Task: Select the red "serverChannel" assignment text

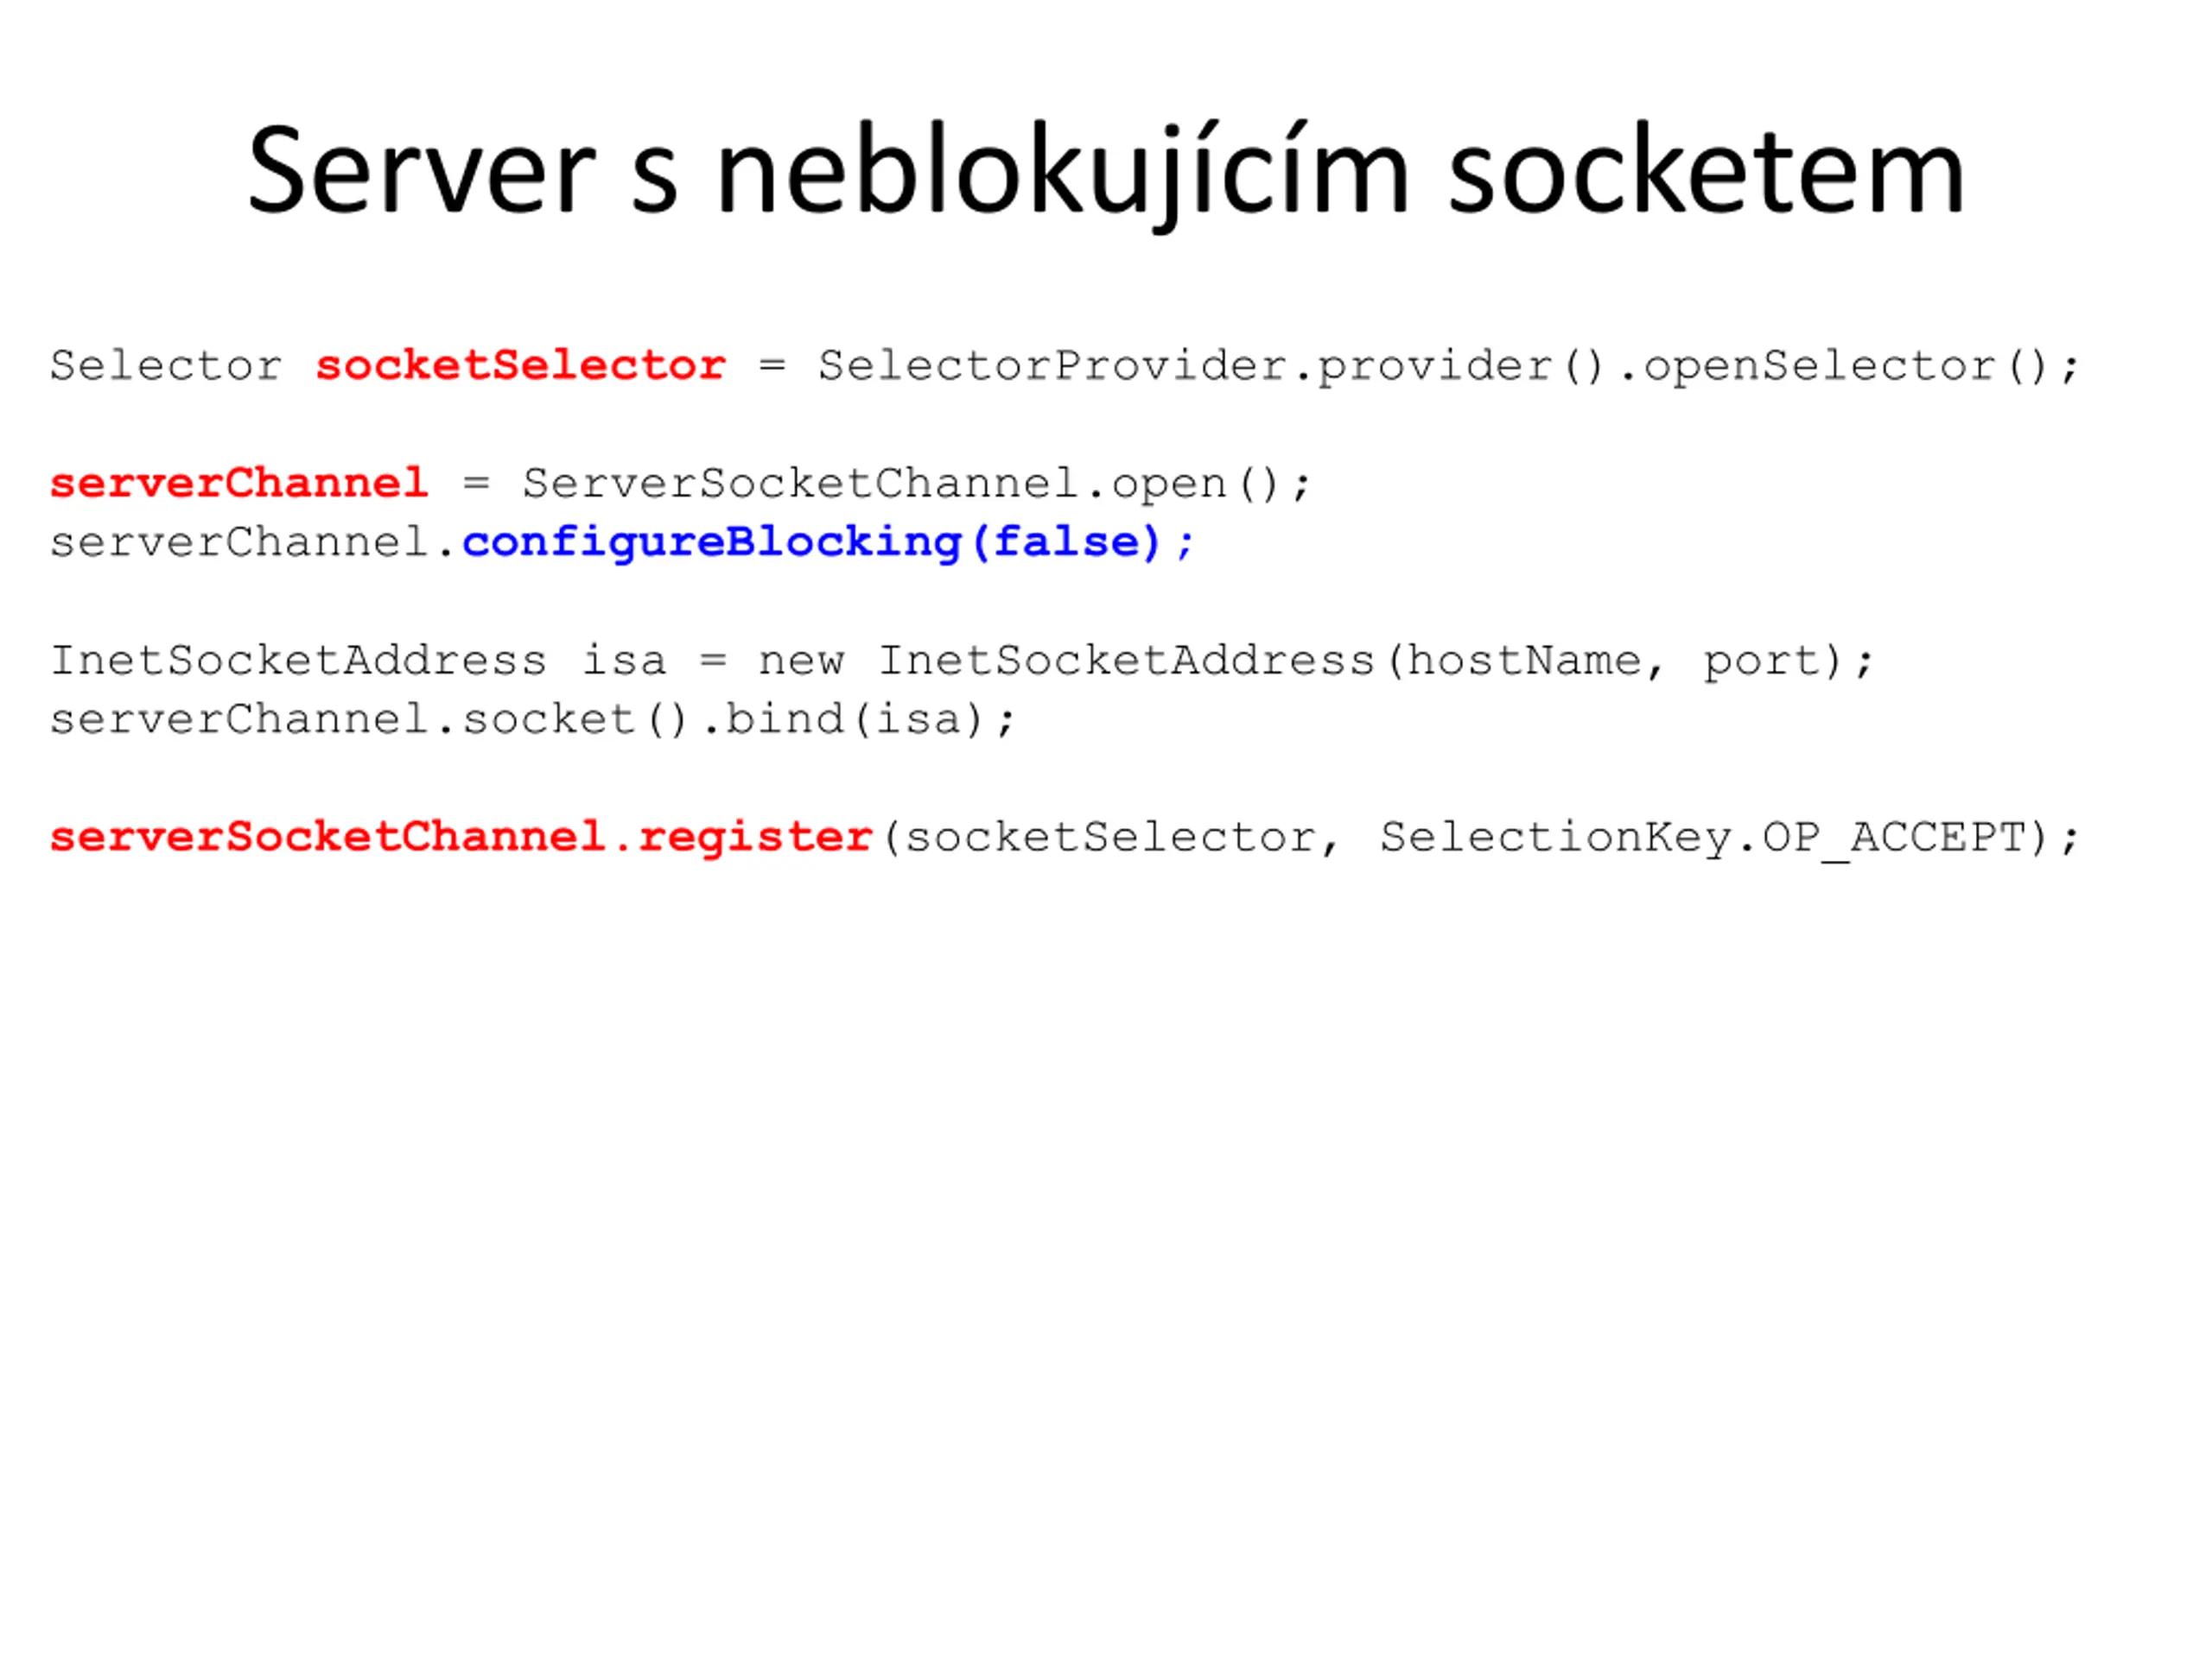Action: 239,484
